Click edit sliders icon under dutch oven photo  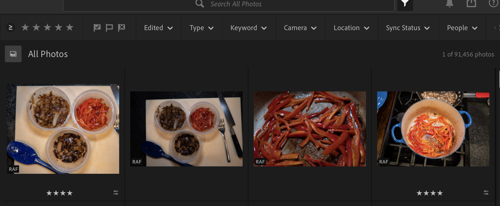coord(486,193)
